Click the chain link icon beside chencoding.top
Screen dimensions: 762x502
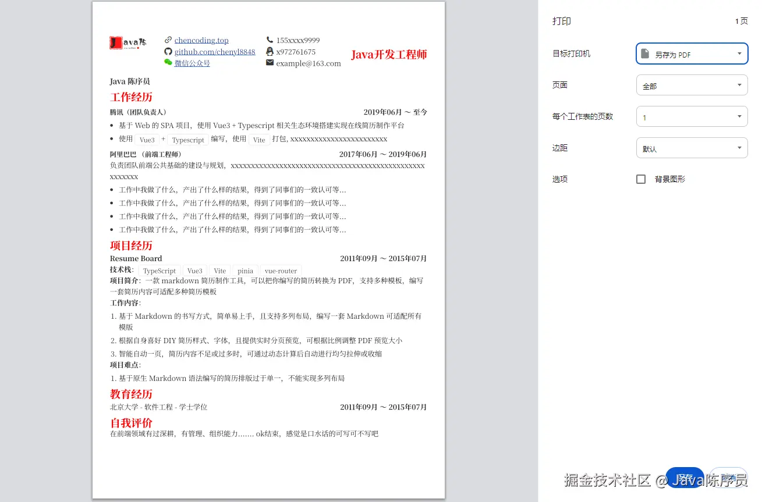point(168,40)
